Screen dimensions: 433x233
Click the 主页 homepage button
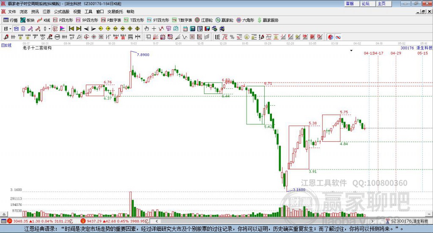381,3
